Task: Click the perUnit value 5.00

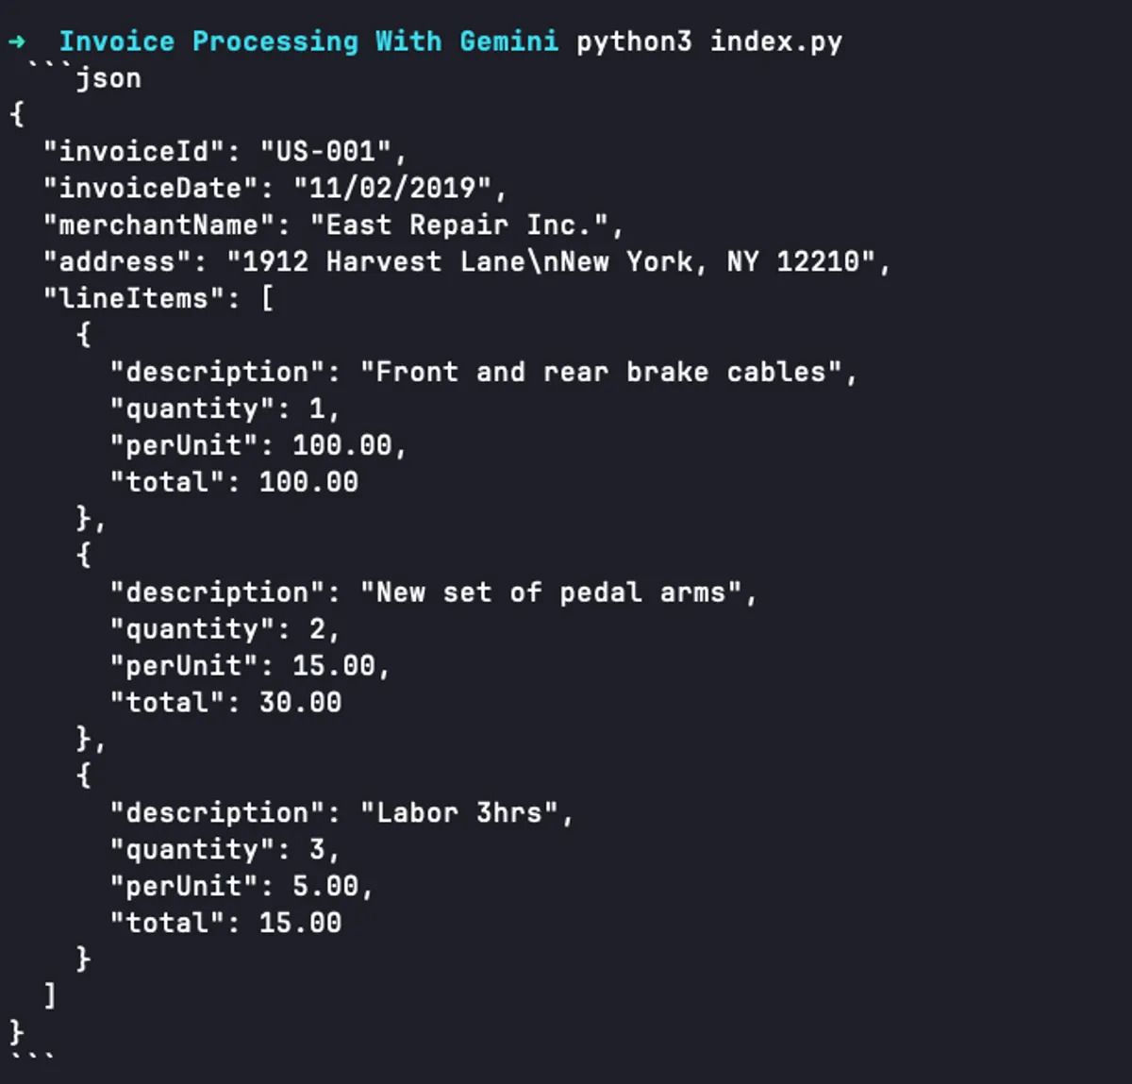Action: tap(325, 887)
